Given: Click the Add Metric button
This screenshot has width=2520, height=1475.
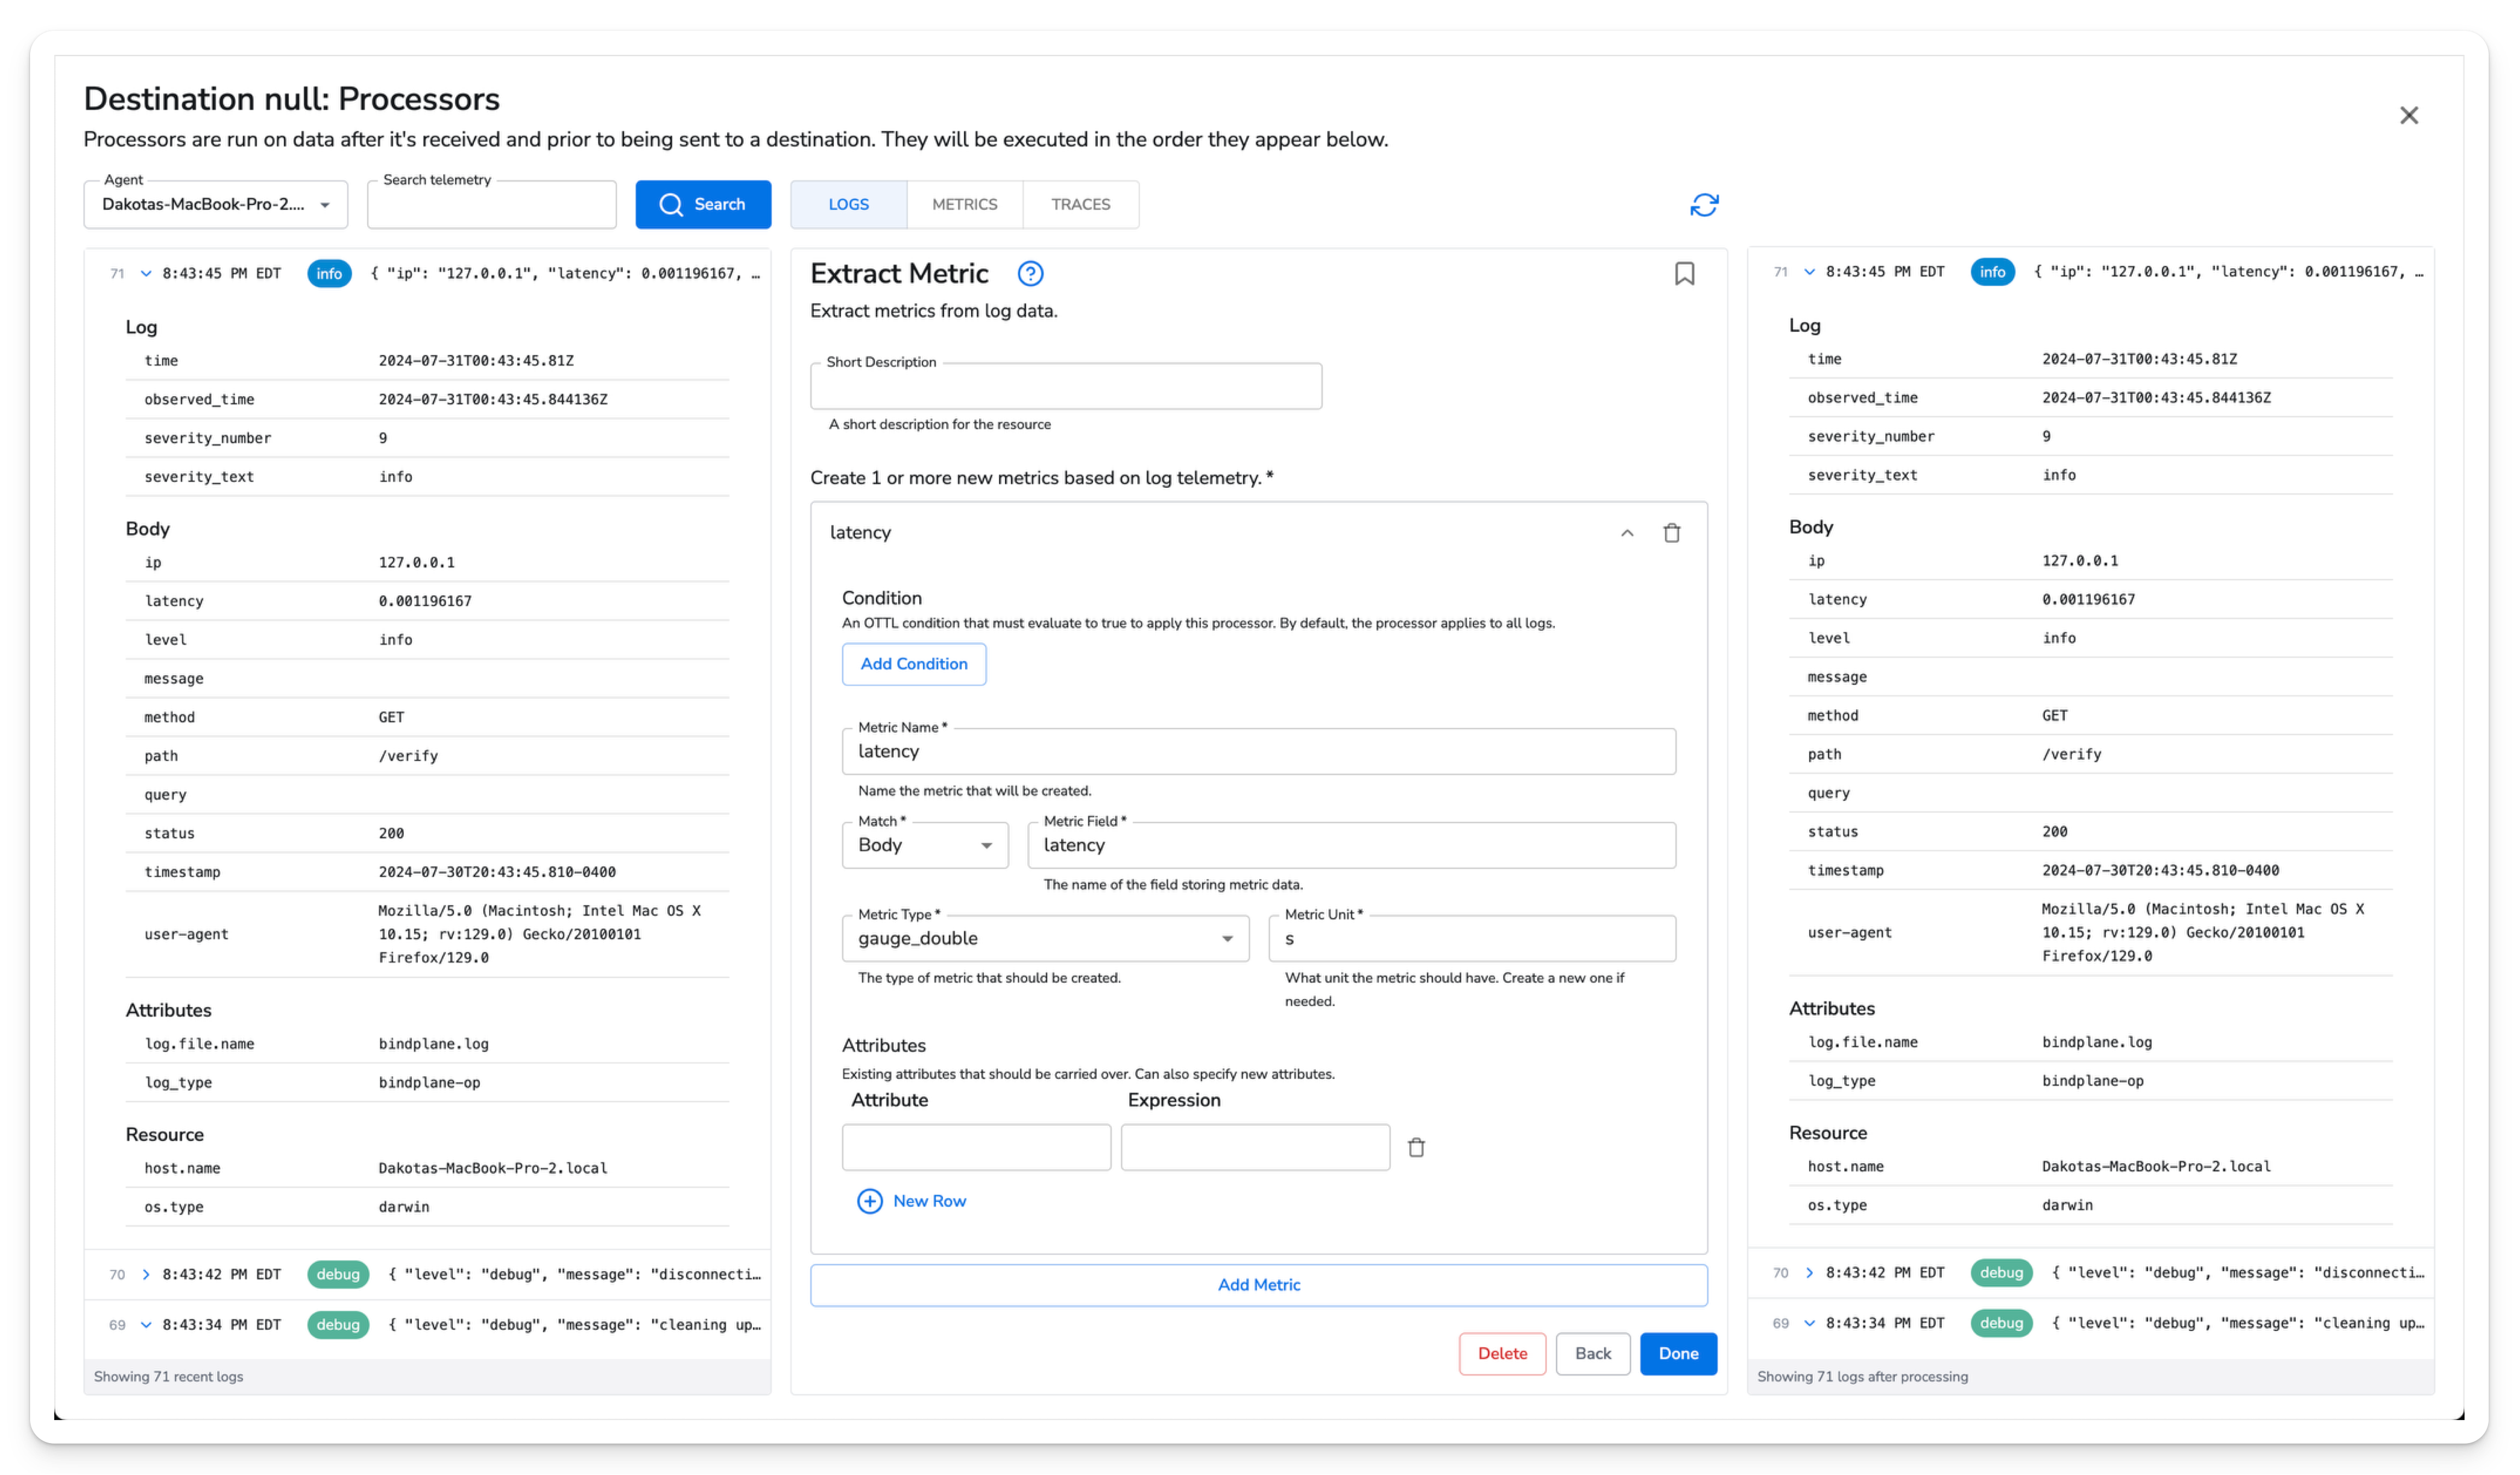Looking at the screenshot, I should [1258, 1284].
